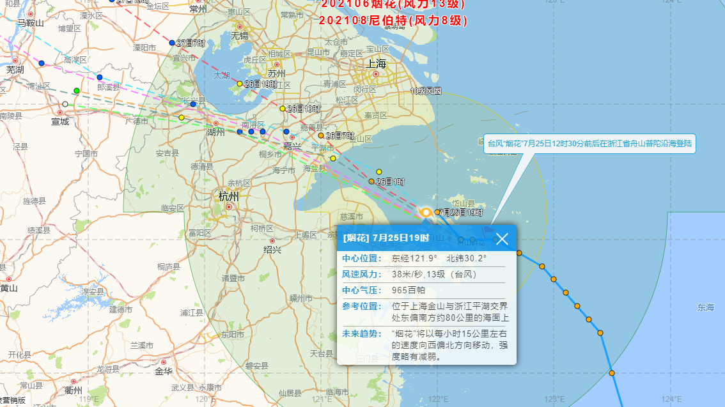Click the 东海 sea label
This screenshot has height=407, width=725.
706,307
